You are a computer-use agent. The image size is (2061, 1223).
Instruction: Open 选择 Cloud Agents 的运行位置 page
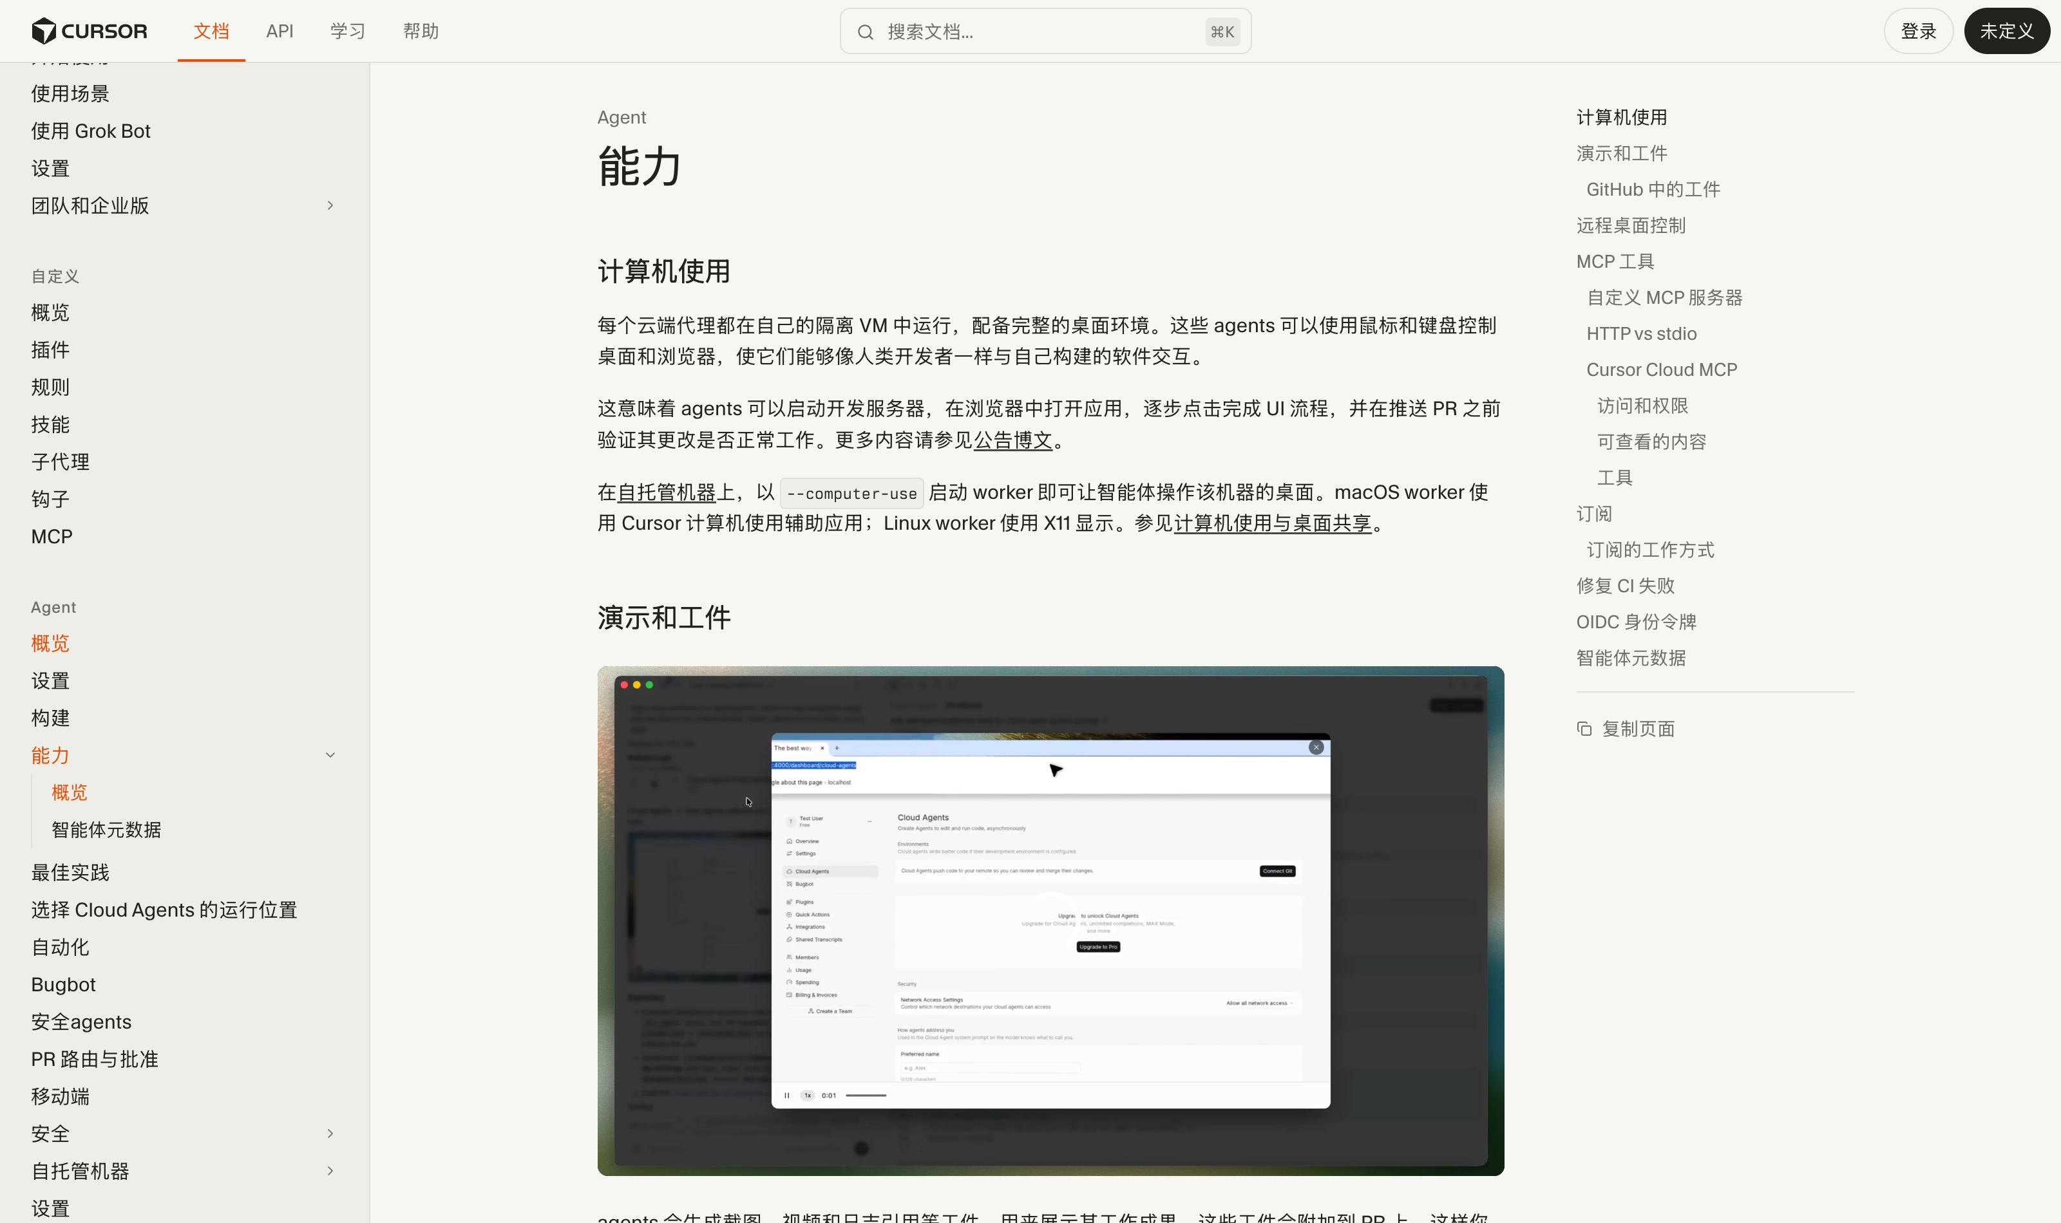[164, 910]
